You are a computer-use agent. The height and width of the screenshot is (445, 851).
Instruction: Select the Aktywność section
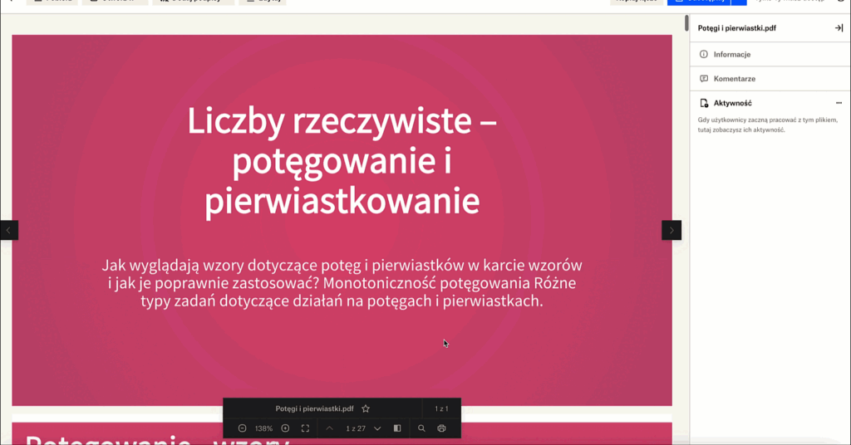pos(732,103)
